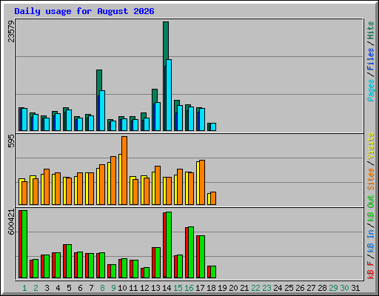379x296 pixels.
Task: Click day 9 on the x-axis
Action: (x=113, y=288)
